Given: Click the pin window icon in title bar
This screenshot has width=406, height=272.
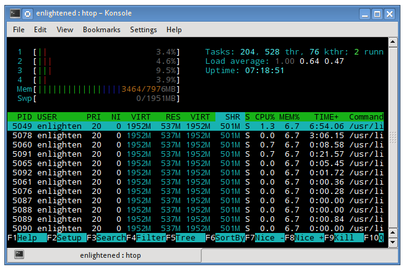Looking at the screenshot, I should 27,13.
